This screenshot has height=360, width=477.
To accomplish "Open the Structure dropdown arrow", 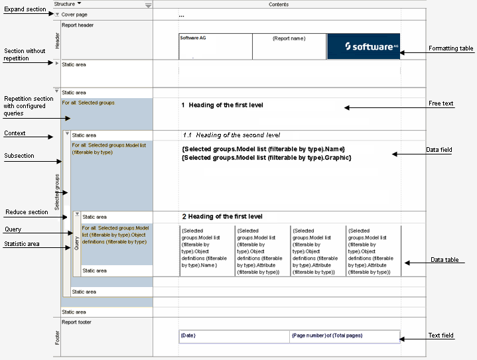I will (80, 3).
